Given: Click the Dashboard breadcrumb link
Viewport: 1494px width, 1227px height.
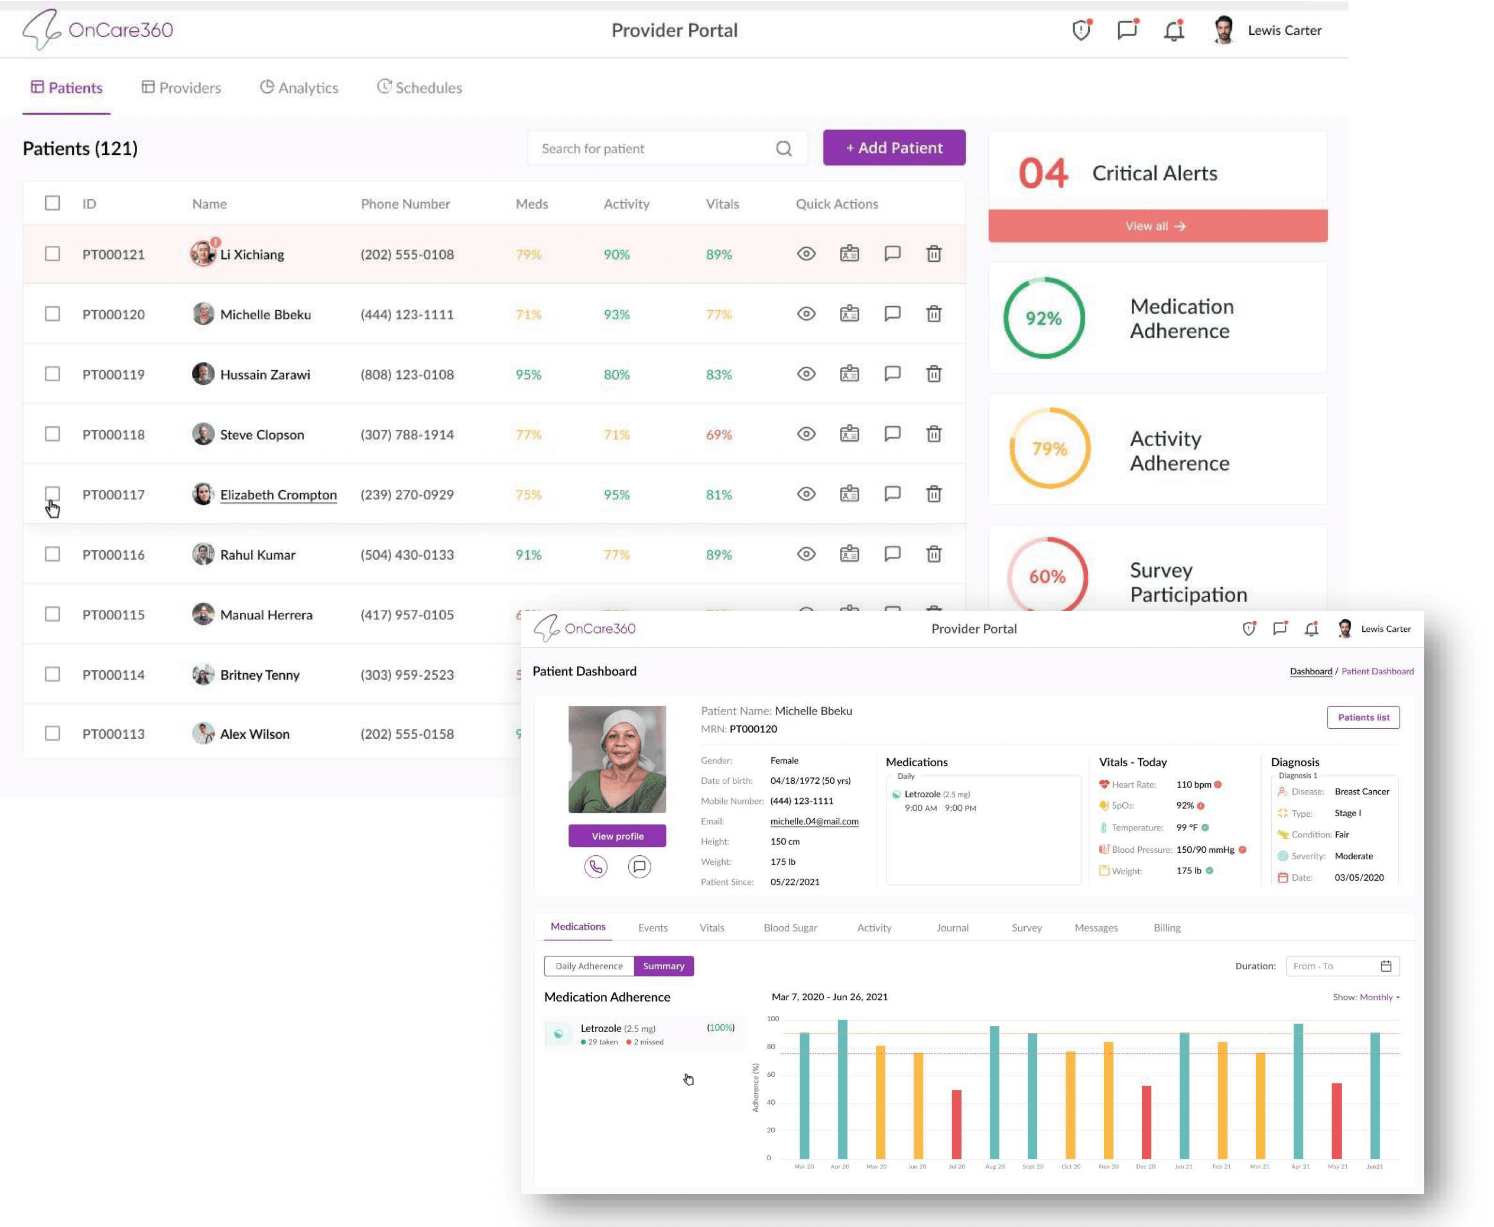Looking at the screenshot, I should click(1311, 671).
